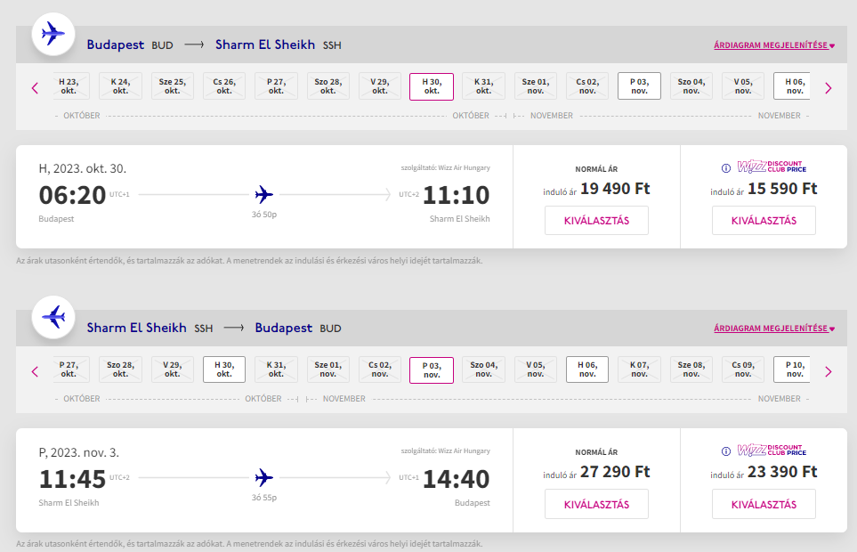
Task: Choose discount price 15 590 Ft Kiválasztás
Action: tap(764, 221)
